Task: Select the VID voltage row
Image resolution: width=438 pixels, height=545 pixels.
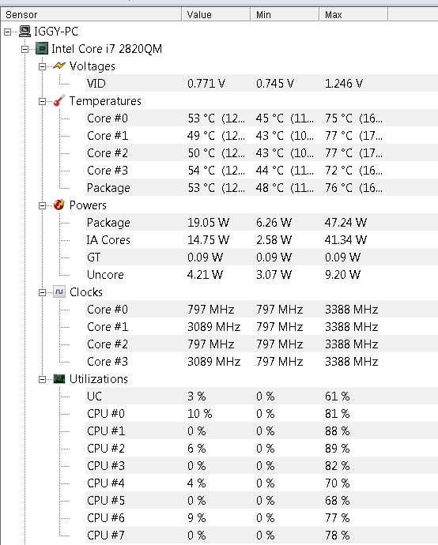Action: pyautogui.click(x=262, y=84)
